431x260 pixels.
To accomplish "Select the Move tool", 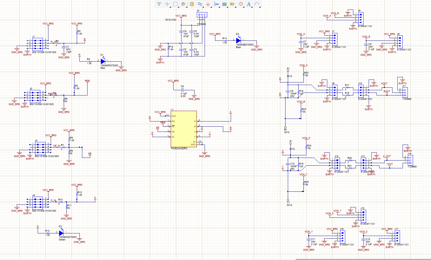I will point(167,4).
